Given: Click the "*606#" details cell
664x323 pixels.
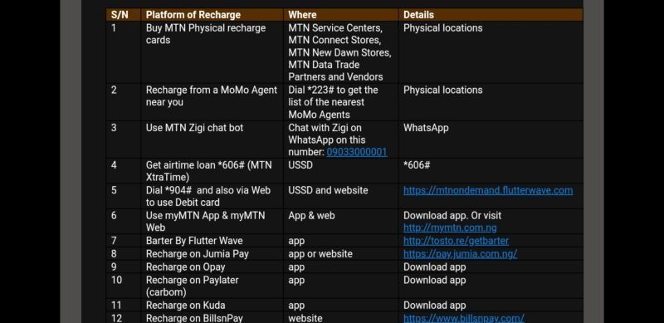Looking at the screenshot, I should (x=491, y=171).
